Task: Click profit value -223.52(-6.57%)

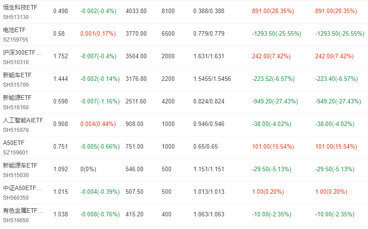Action: click(273, 79)
